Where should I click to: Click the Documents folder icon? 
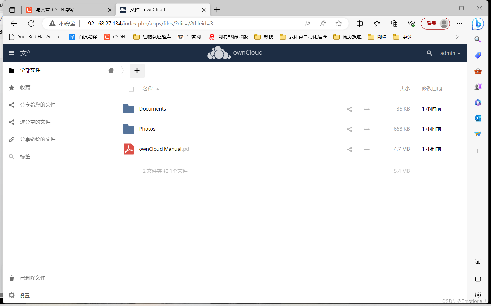(129, 109)
